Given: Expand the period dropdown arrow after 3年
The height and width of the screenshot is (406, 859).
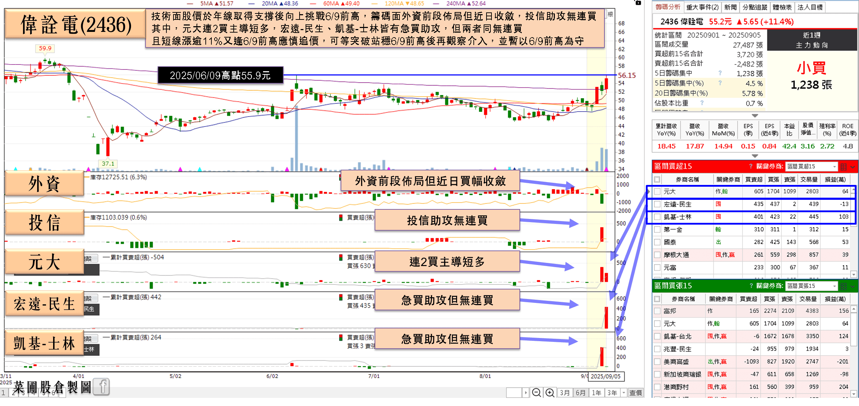Looking at the screenshot, I should [624, 393].
